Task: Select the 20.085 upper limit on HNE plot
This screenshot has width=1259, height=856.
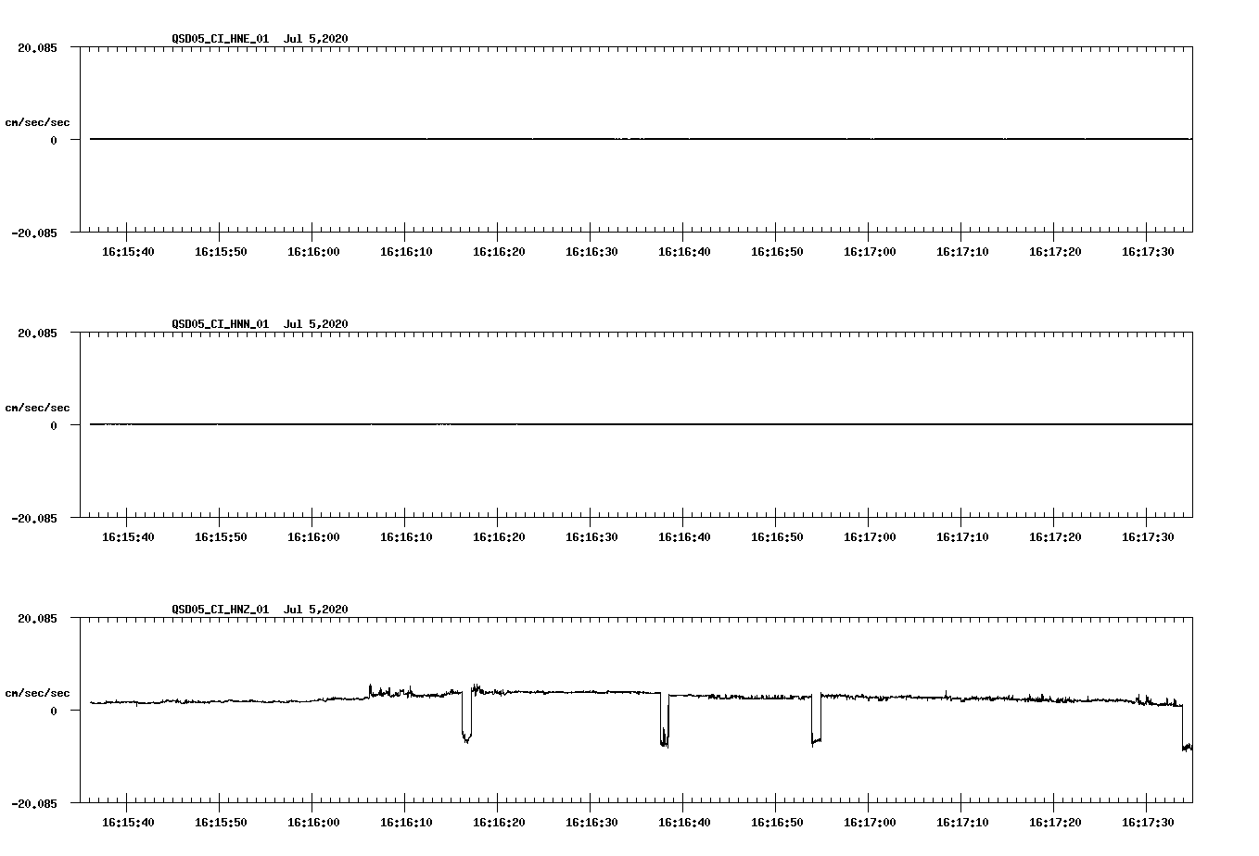Action: coord(37,48)
